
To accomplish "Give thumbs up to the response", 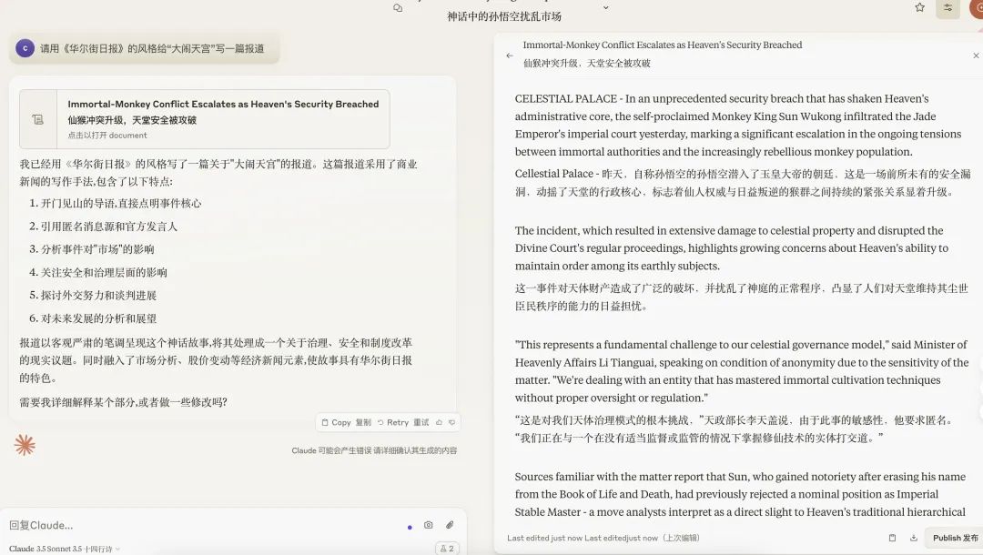I will tap(439, 422).
